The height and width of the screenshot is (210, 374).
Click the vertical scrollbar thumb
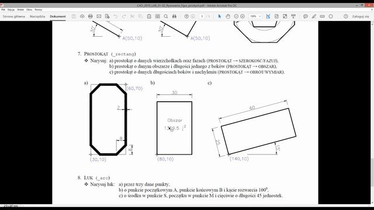(372, 172)
